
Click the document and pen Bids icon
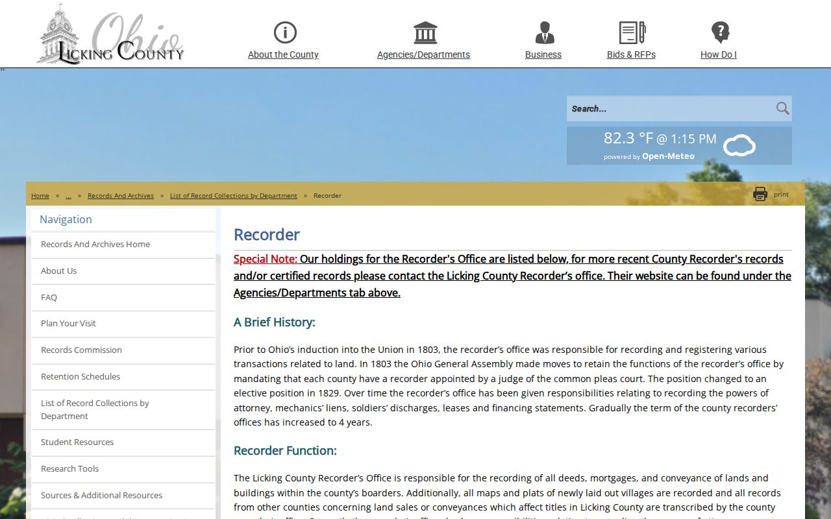pyautogui.click(x=632, y=32)
